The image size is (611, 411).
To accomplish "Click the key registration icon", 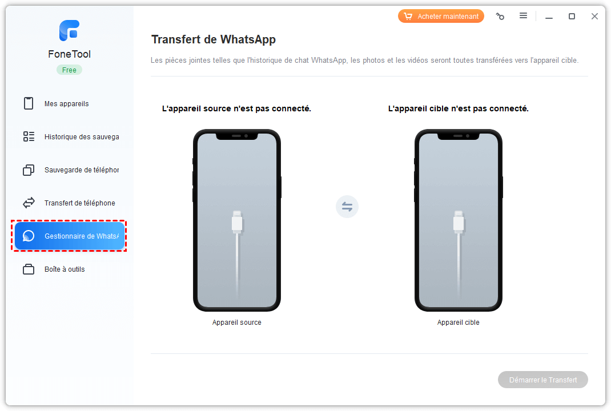I will [x=500, y=17].
